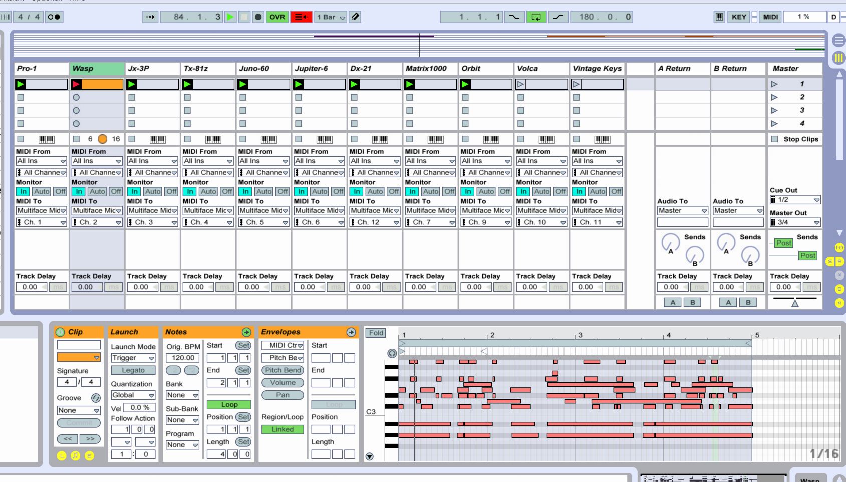Click the Volume envelope button
Image resolution: width=846 pixels, height=482 pixels.
pos(283,383)
